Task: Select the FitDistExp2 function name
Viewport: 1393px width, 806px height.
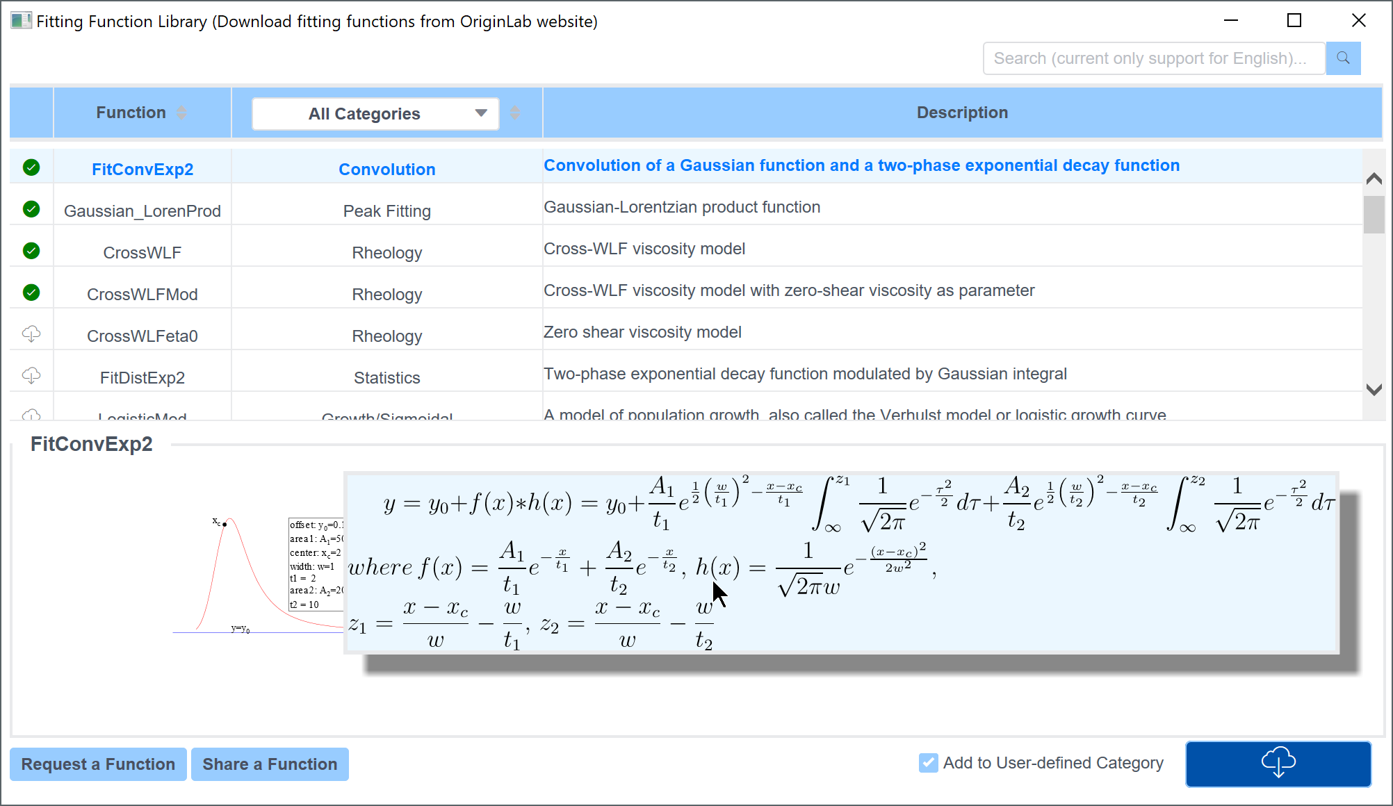Action: point(142,378)
